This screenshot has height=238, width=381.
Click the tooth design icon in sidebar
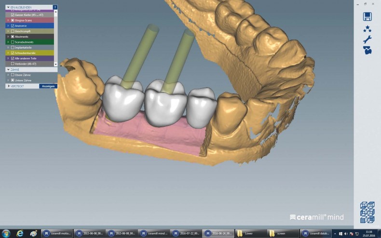click(367, 50)
